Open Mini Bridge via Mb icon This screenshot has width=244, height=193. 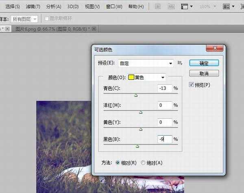pyautogui.click(x=170, y=7)
